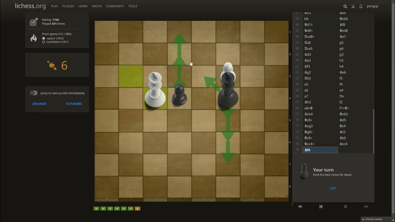Go to black's move 73 Kb5

point(355,138)
